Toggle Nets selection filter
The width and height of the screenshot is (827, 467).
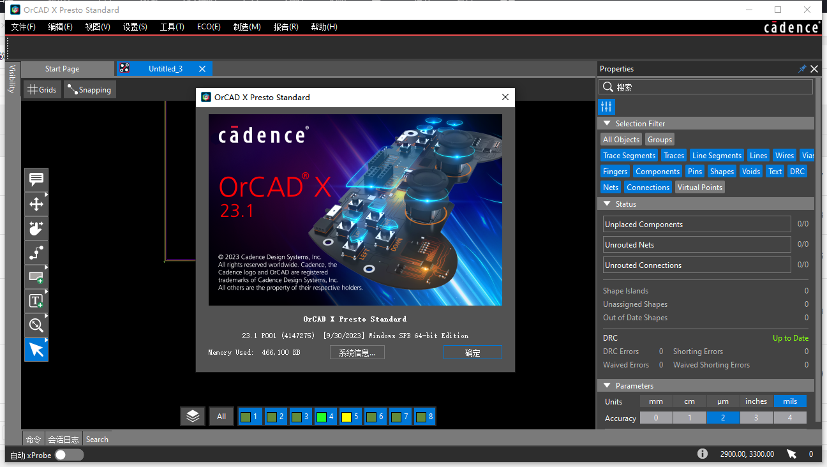point(611,188)
